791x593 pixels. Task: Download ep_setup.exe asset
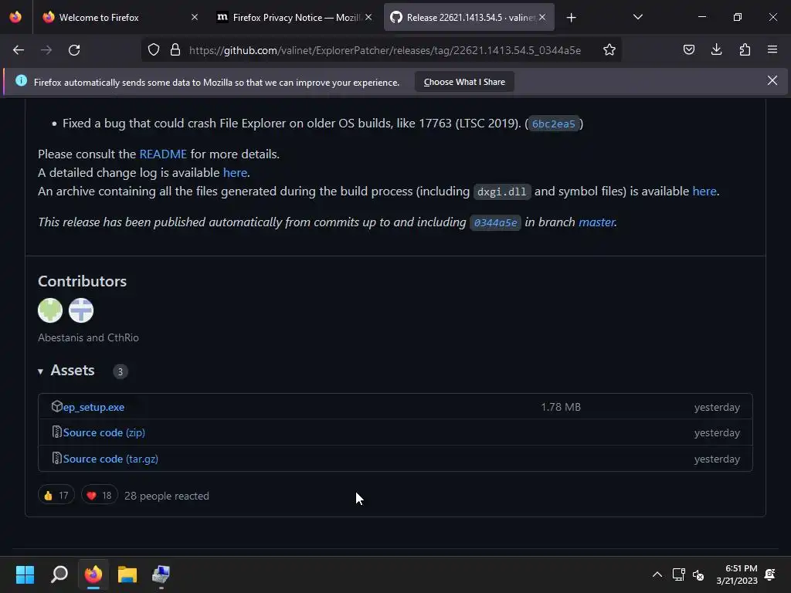(93, 407)
